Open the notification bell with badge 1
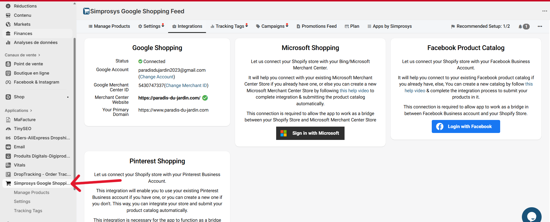The image size is (550, 222). point(524,26)
